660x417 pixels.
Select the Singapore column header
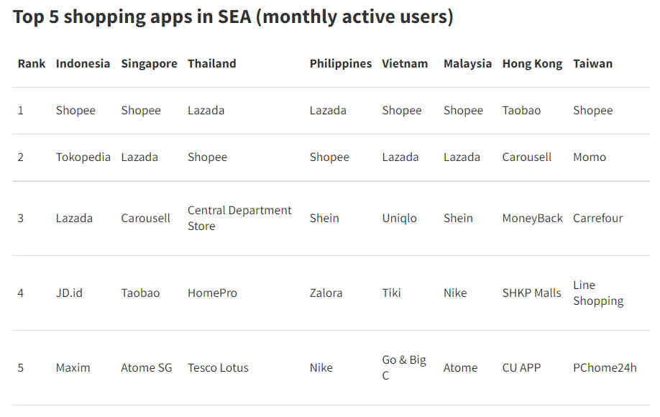tap(149, 64)
